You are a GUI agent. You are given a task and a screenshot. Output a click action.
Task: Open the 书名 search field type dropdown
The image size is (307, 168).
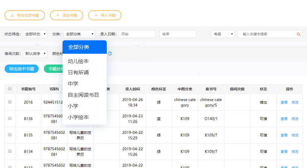coord(223,34)
